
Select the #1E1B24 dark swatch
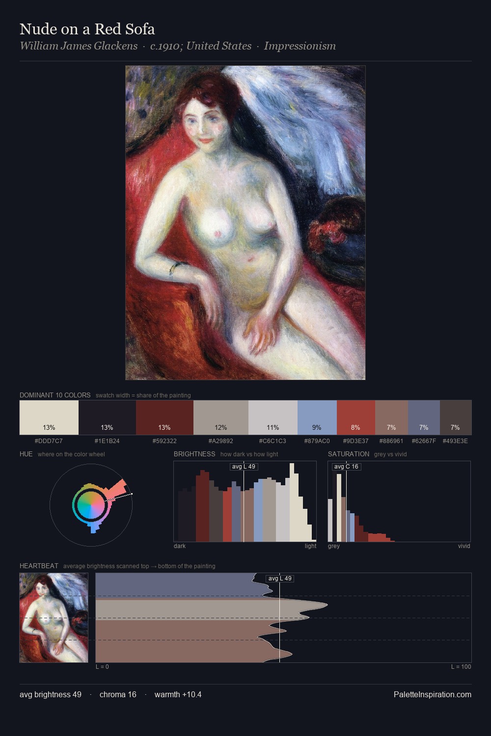click(x=107, y=418)
